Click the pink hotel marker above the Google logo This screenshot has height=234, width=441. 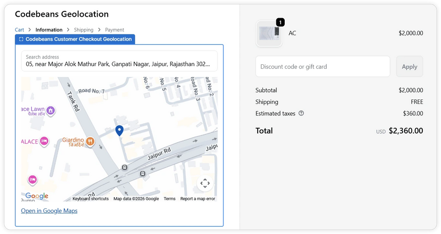pos(32,180)
